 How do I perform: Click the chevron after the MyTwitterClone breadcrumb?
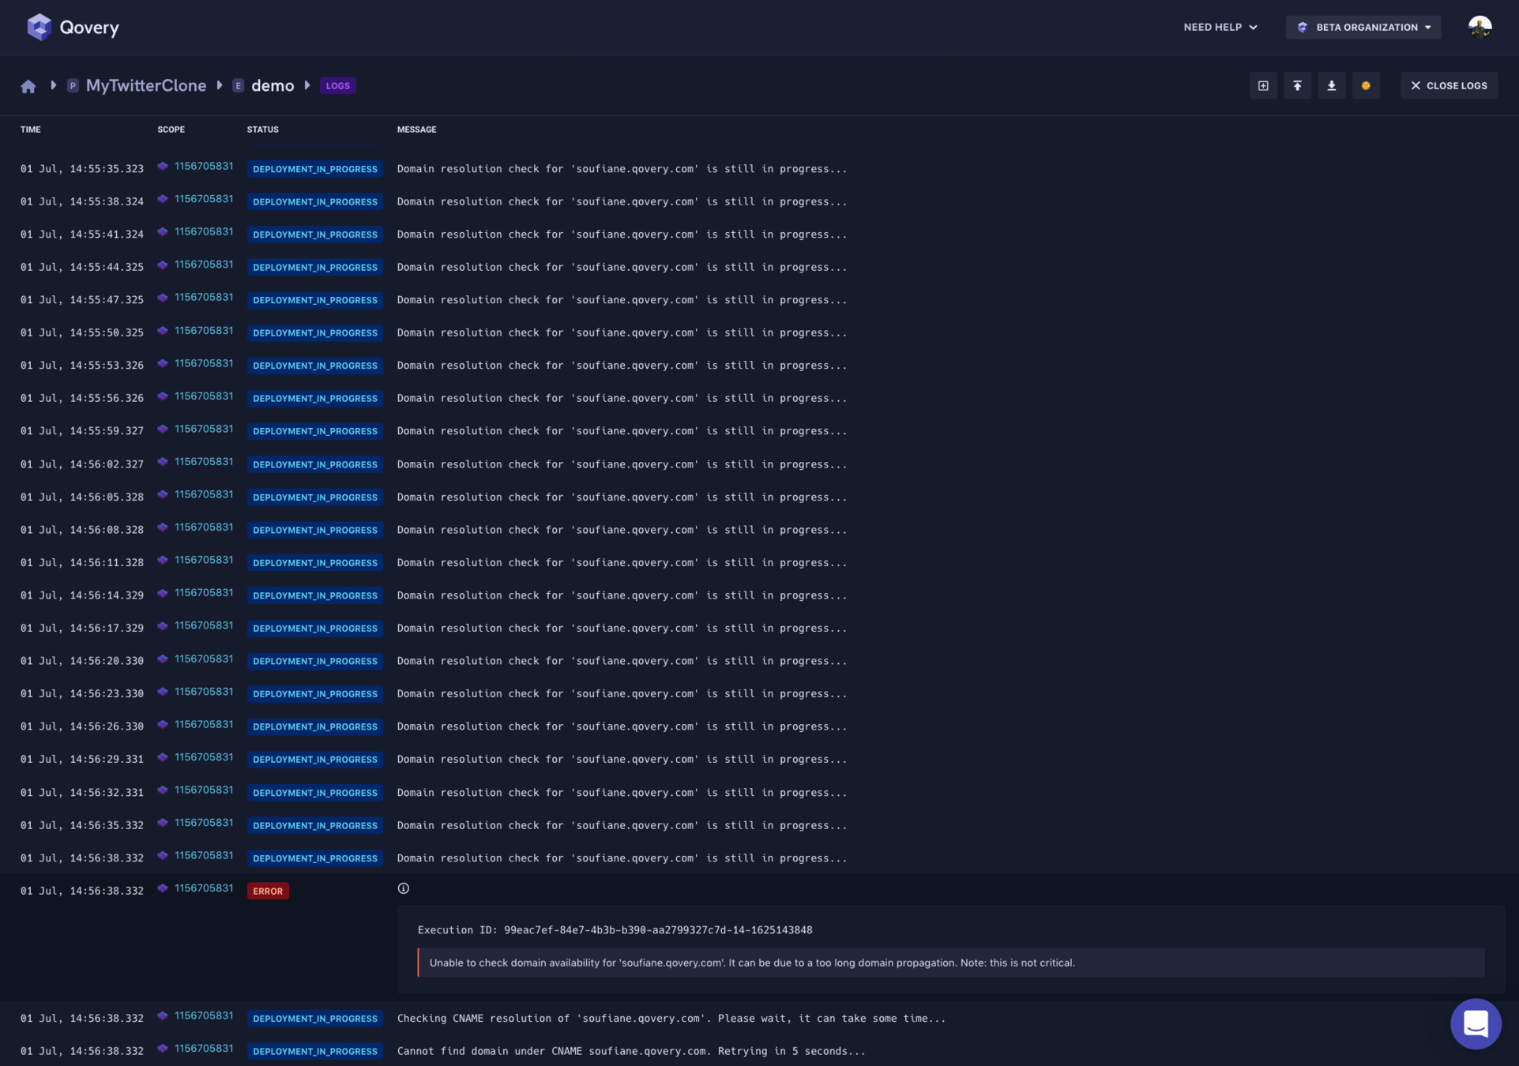click(x=220, y=85)
